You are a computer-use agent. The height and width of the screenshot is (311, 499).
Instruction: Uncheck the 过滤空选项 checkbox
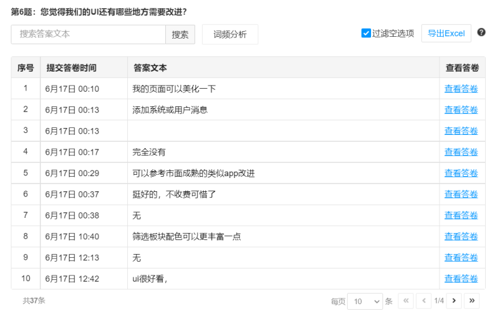pos(366,33)
